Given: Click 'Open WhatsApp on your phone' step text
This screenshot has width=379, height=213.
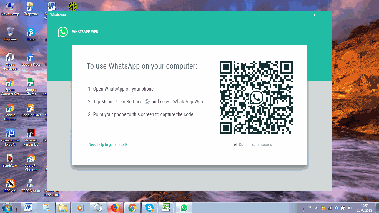Looking at the screenshot, I should click(123, 89).
